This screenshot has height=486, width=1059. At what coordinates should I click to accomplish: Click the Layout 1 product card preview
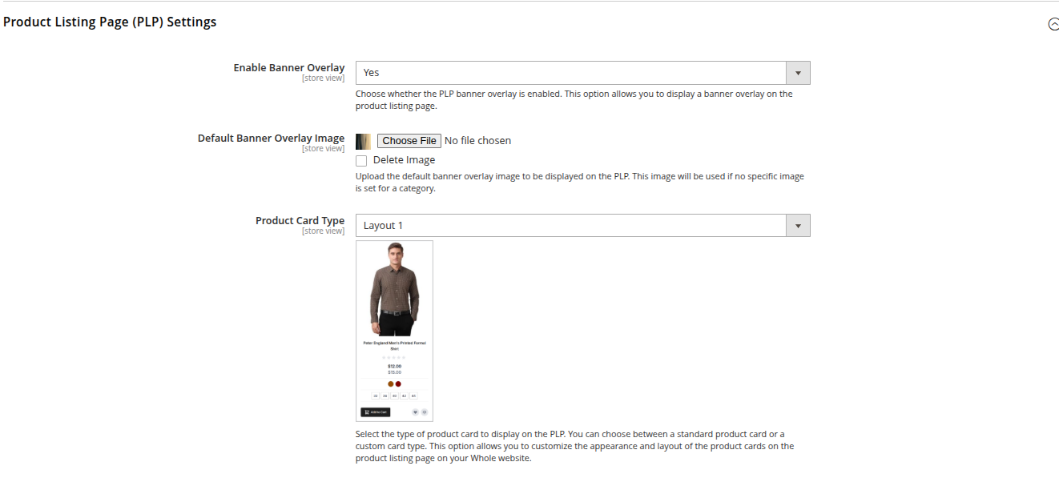tap(394, 331)
